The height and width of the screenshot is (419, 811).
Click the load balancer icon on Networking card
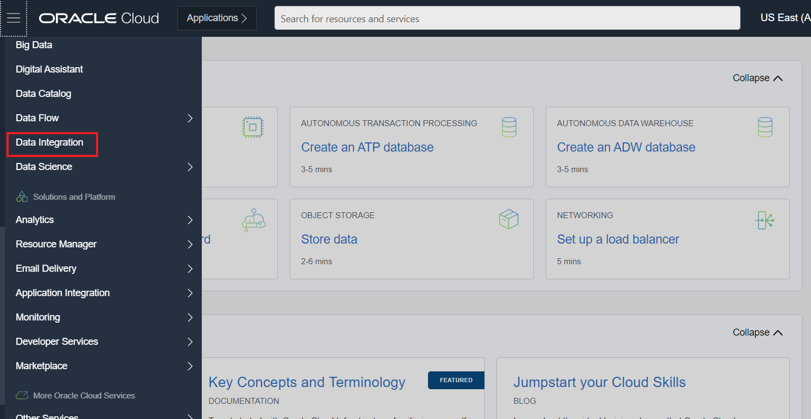pyautogui.click(x=765, y=220)
